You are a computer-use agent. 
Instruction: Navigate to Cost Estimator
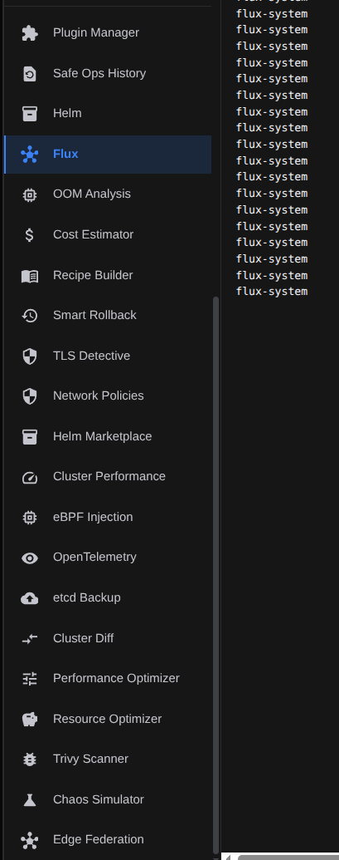[x=108, y=235]
